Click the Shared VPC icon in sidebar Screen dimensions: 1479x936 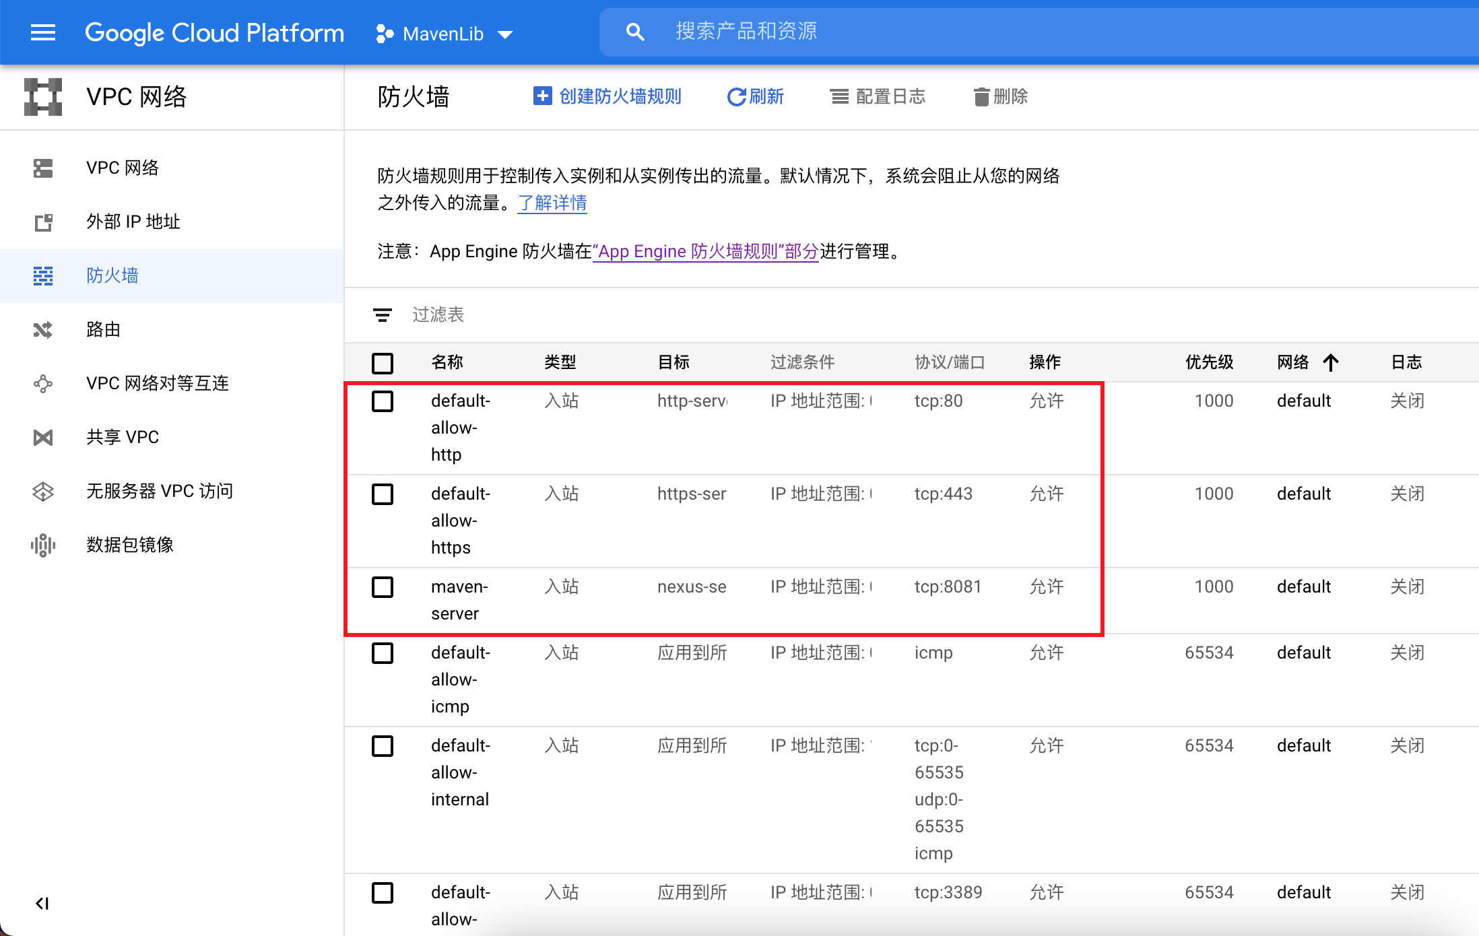(43, 438)
